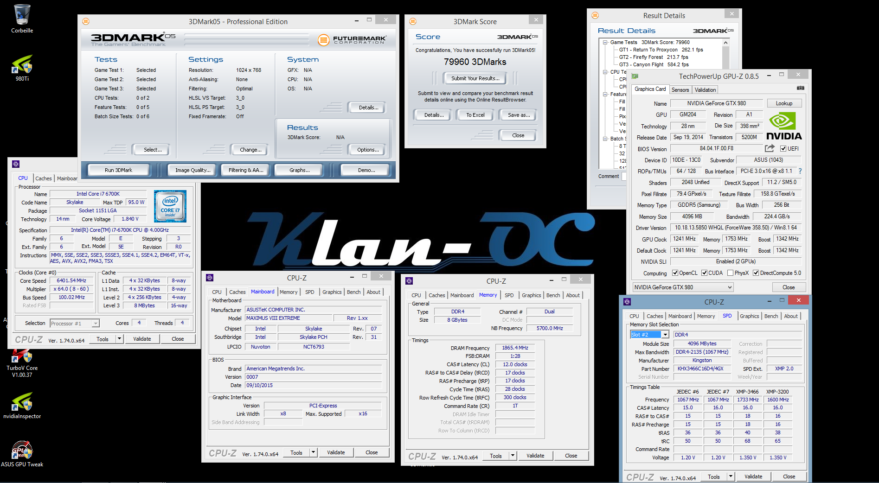Enable the PhysX checkbox
Image resolution: width=879 pixels, height=483 pixels.
tap(730, 273)
